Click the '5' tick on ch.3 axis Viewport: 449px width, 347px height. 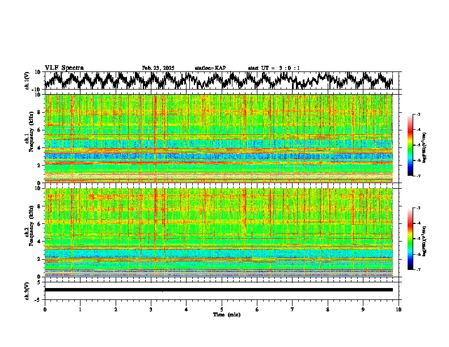click(39, 282)
